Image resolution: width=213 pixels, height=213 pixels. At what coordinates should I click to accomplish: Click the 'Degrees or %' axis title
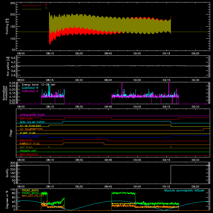tap(7, 199)
